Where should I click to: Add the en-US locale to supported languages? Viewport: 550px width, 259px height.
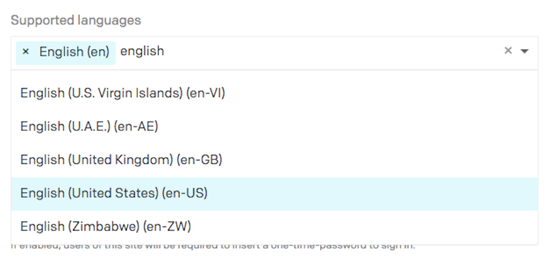coord(274,194)
